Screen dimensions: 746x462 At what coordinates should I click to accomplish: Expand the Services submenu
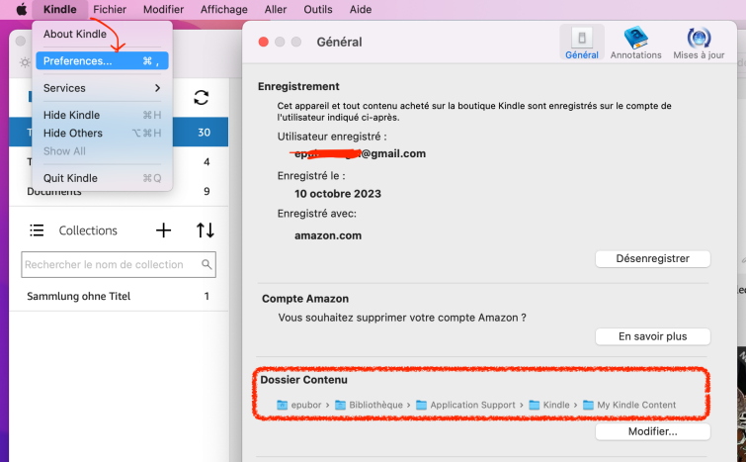[x=102, y=88]
